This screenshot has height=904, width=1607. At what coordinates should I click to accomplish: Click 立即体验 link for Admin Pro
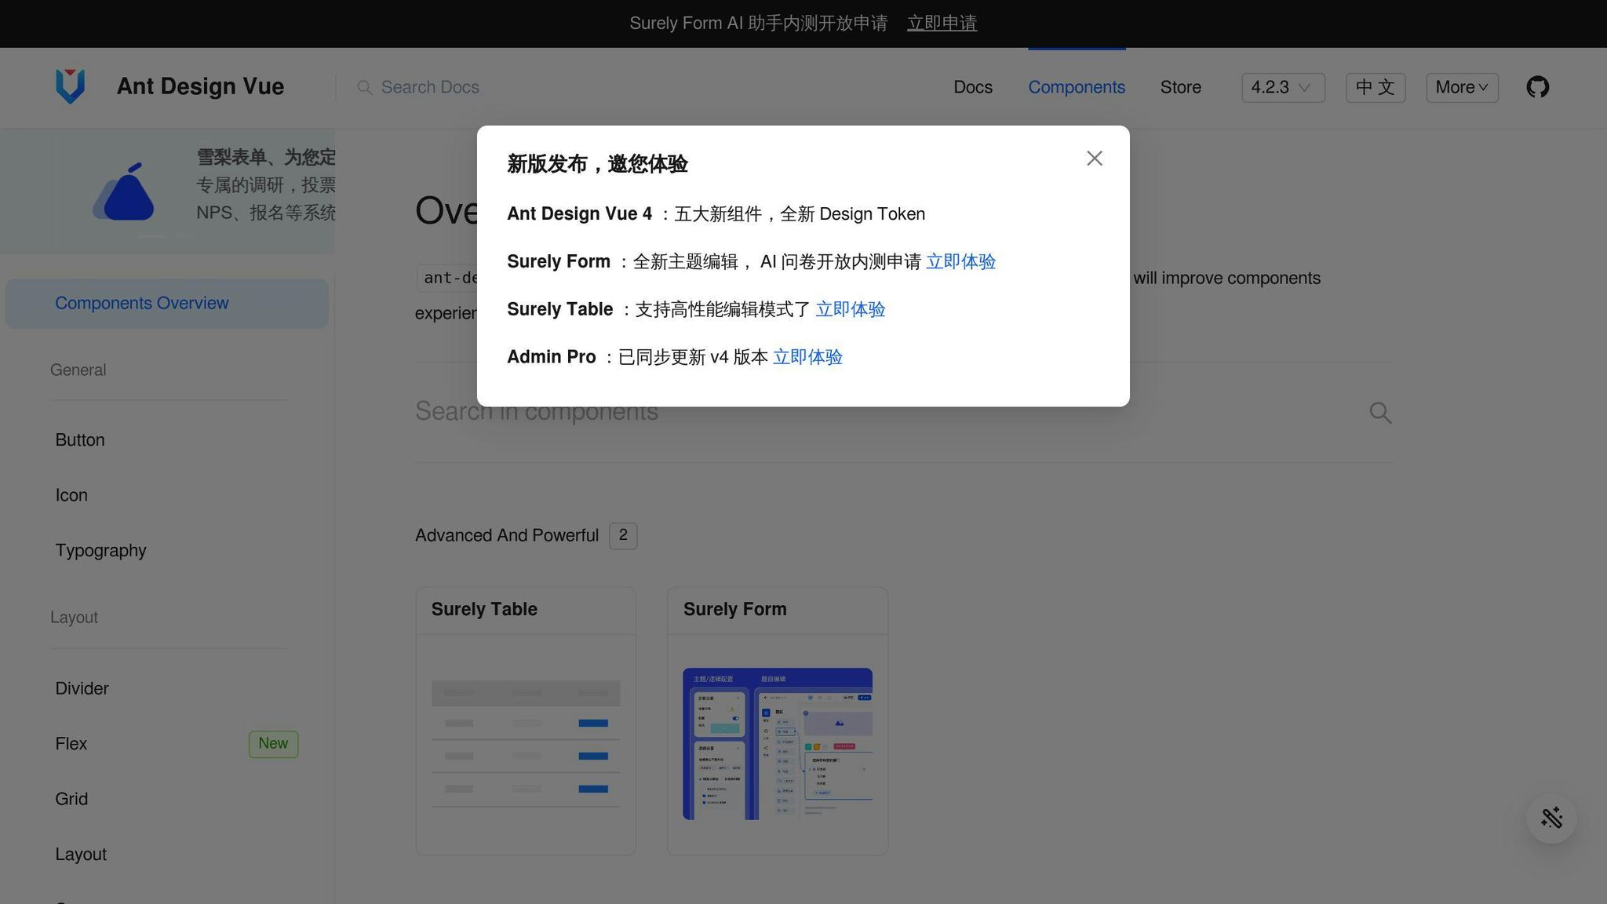(807, 358)
